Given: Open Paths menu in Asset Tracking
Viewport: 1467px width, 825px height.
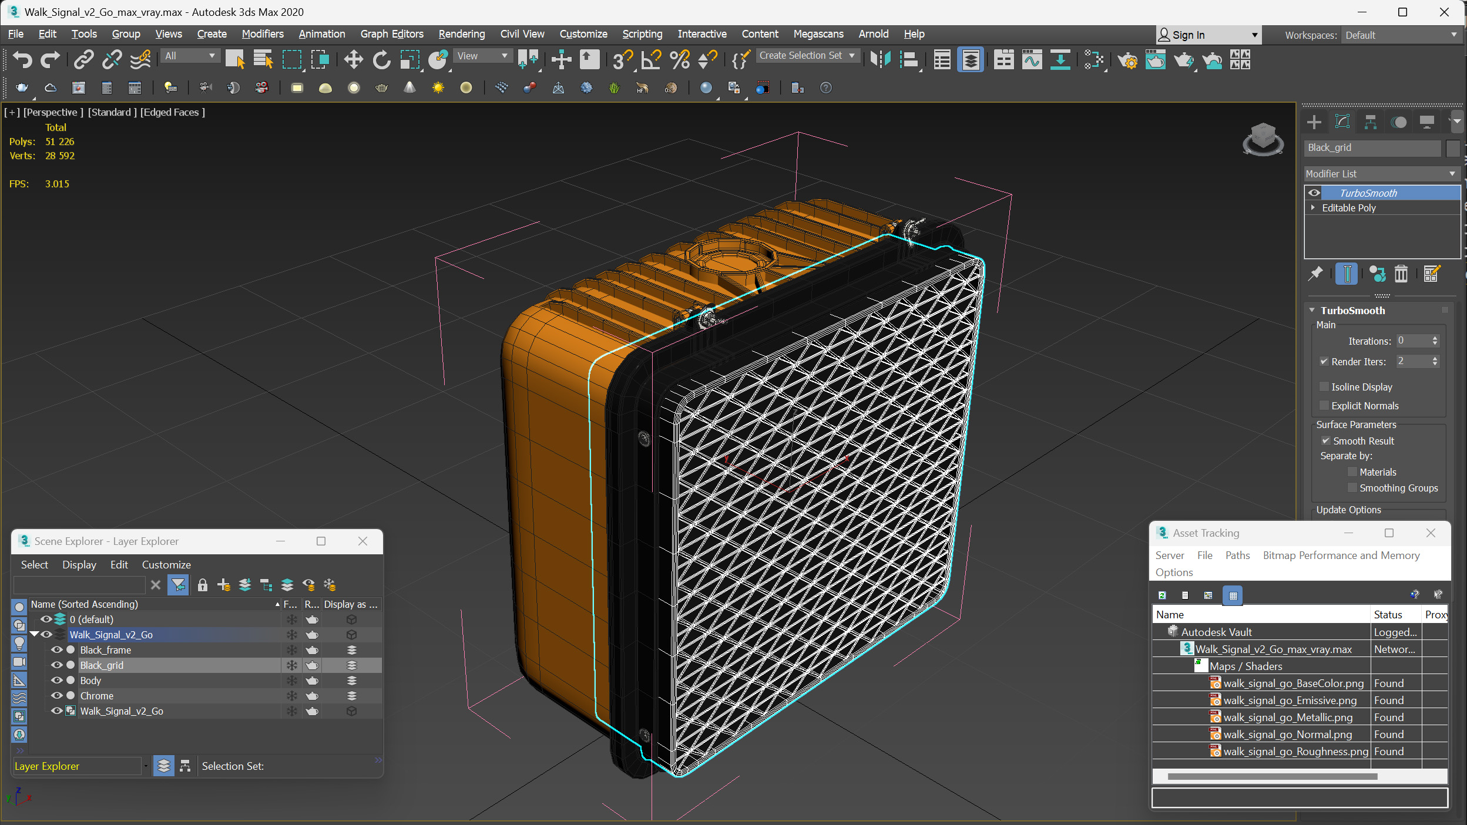Looking at the screenshot, I should (1237, 555).
